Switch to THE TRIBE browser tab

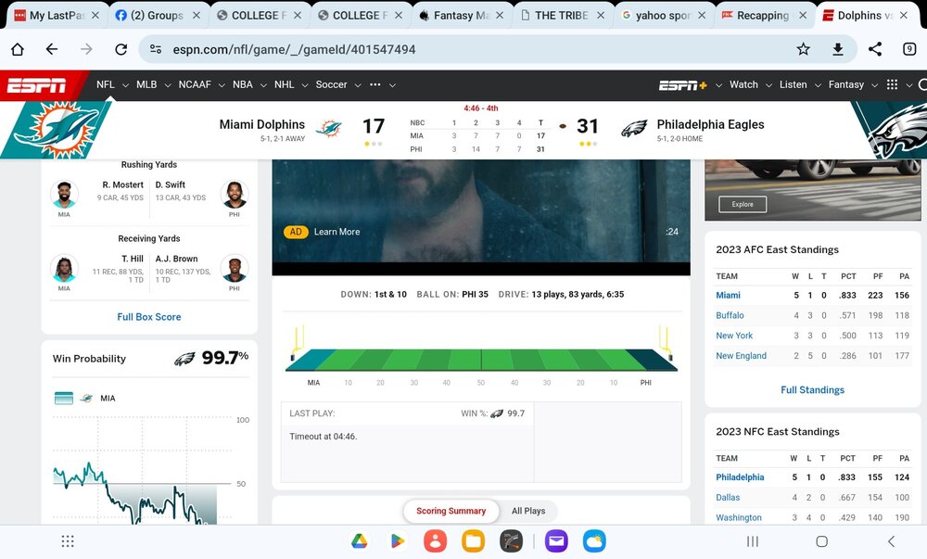coord(561,16)
